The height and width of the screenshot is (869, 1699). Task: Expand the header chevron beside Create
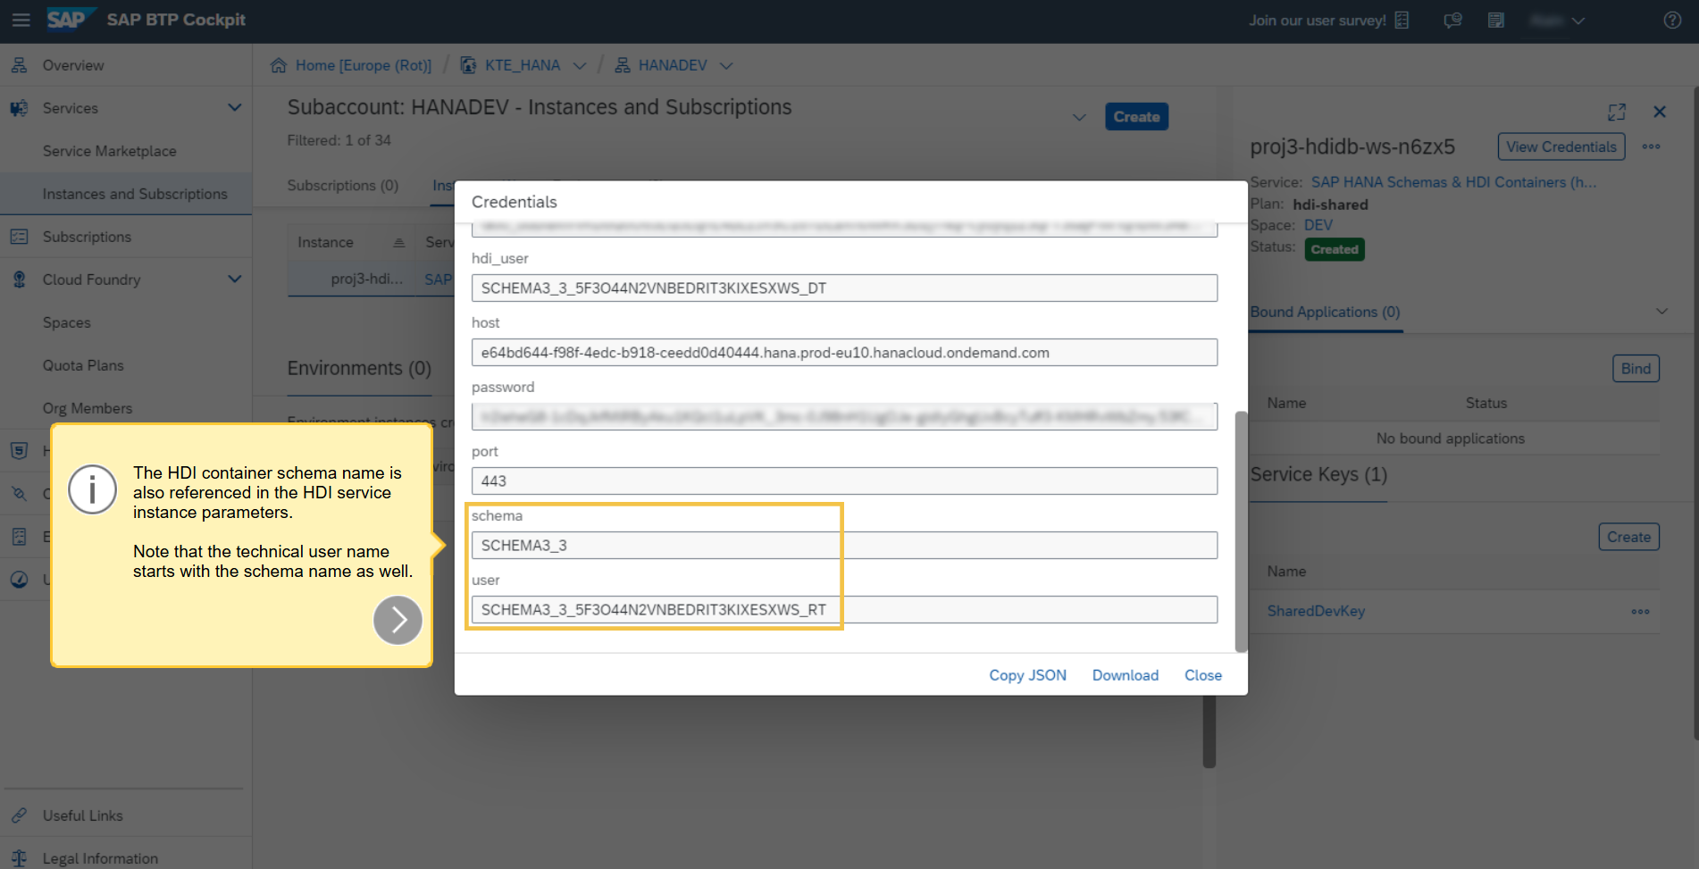tap(1079, 117)
